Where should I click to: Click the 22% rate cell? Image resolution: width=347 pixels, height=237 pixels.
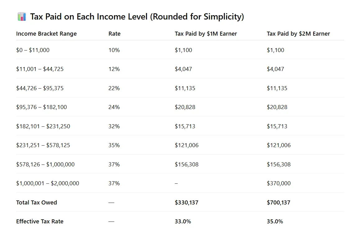pyautogui.click(x=114, y=88)
